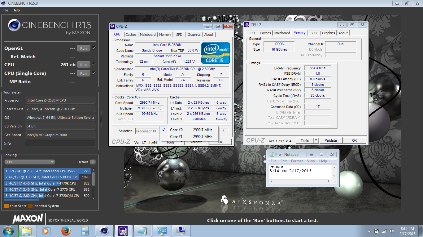The width and height of the screenshot is (423, 237).
Task: Click OK in the front CPU-Z window
Action: (x=220, y=142)
